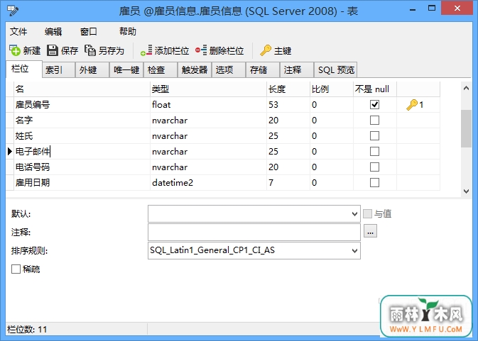The width and height of the screenshot is (478, 341).
Task: Select the 名字 field name cell
Action: point(82,120)
